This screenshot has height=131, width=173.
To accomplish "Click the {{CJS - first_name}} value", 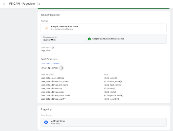I will pos(113,81).
